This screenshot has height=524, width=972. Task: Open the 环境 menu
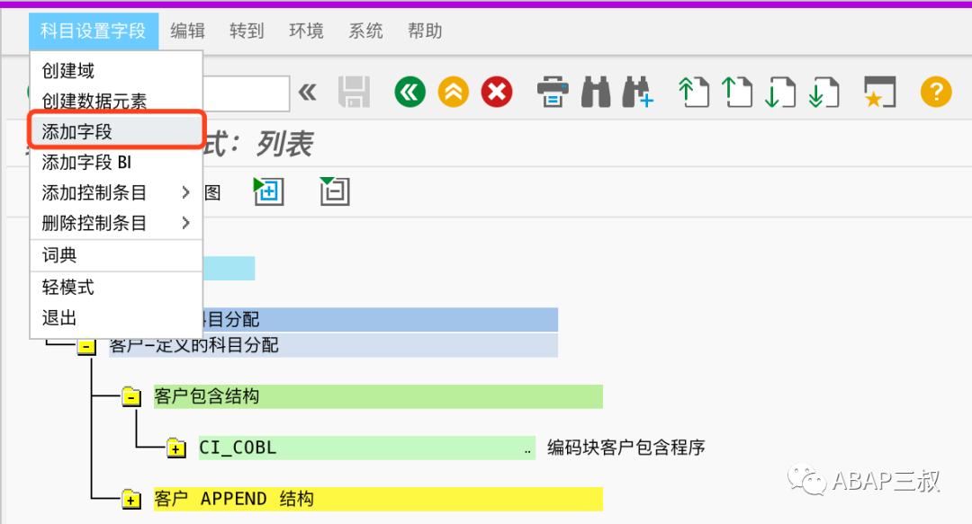tap(306, 31)
